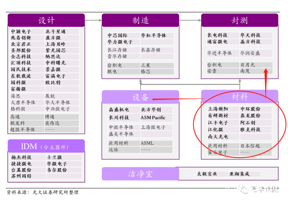This screenshot has height=202, width=288.
Task: Click the 设备 header box
Action: [141, 97]
